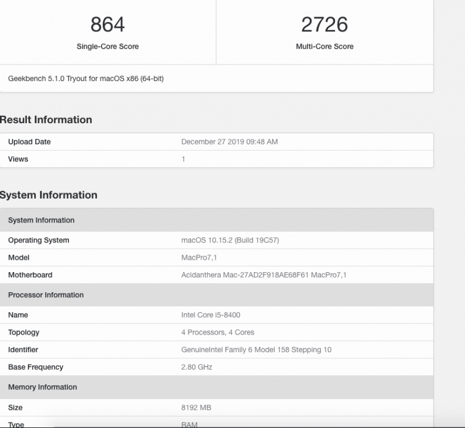
Task: Select the 4 Processors, 4 Cores value
Action: point(218,332)
